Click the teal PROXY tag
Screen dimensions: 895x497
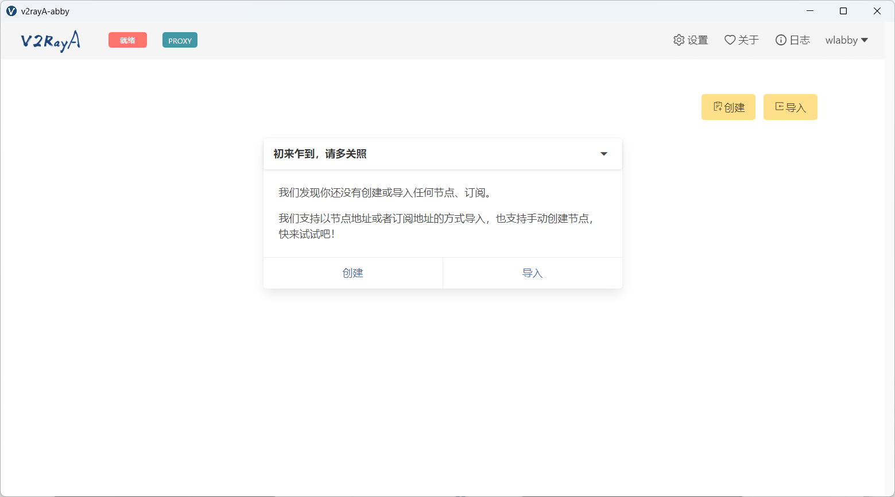(180, 40)
